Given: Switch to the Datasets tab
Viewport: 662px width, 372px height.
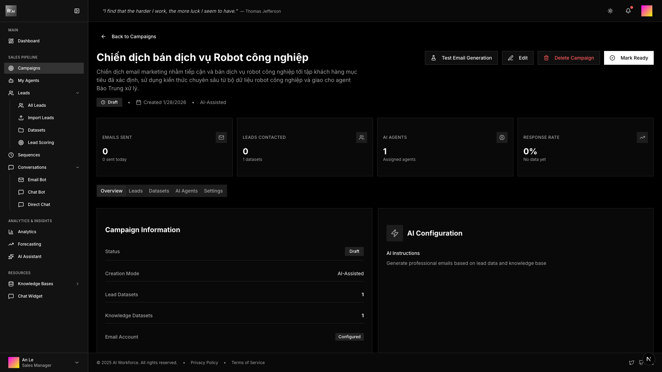Looking at the screenshot, I should coord(159,191).
